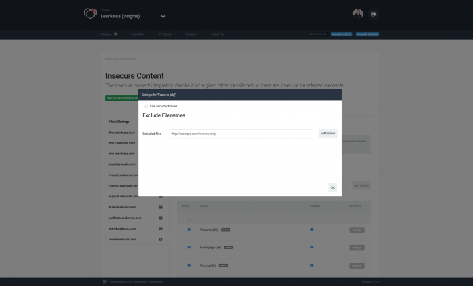Click the INHERIT column header
The height and width of the screenshot is (286, 473).
coord(315,206)
